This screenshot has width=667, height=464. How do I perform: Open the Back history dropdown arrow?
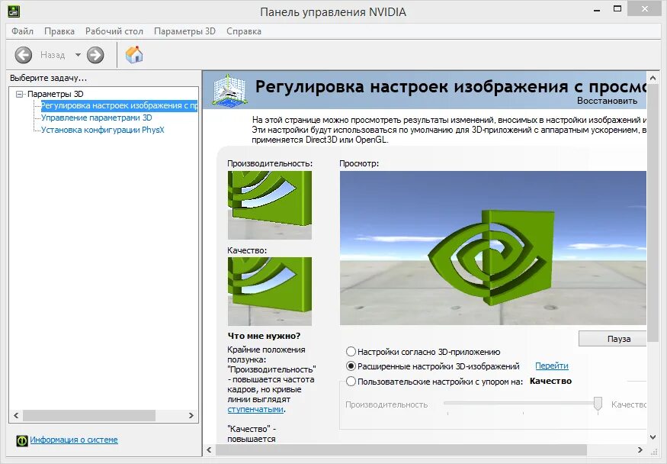pyautogui.click(x=78, y=55)
